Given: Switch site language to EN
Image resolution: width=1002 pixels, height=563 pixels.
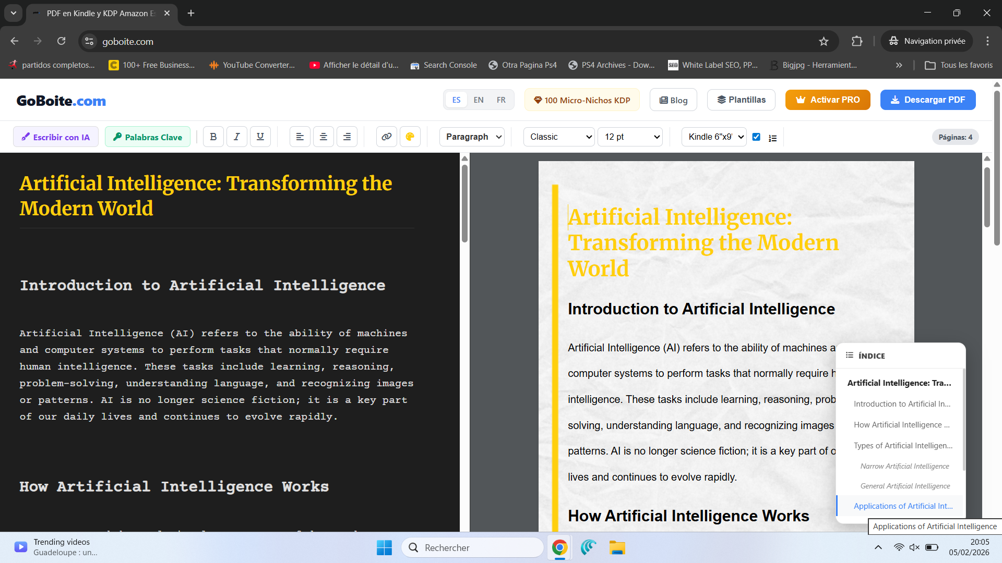Looking at the screenshot, I should coord(478,100).
